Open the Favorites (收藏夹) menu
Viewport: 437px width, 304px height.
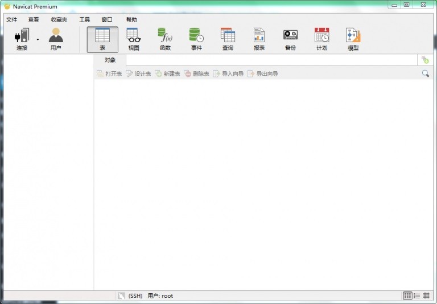pyautogui.click(x=59, y=19)
